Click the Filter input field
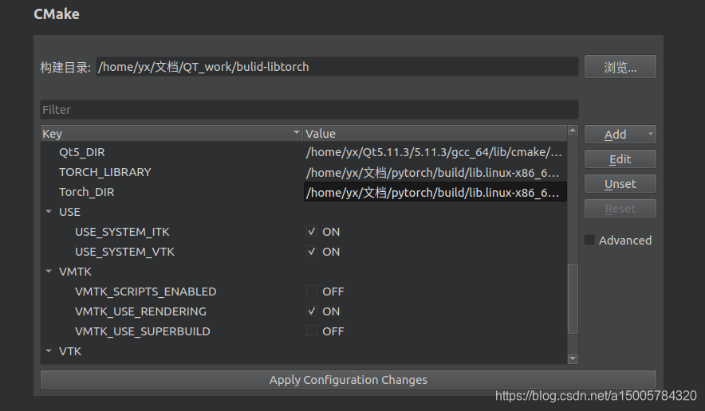Viewport: 705px width, 411px height. coord(309,110)
